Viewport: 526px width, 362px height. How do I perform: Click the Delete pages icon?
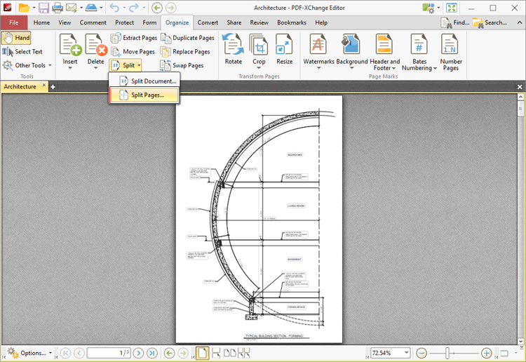click(x=96, y=44)
